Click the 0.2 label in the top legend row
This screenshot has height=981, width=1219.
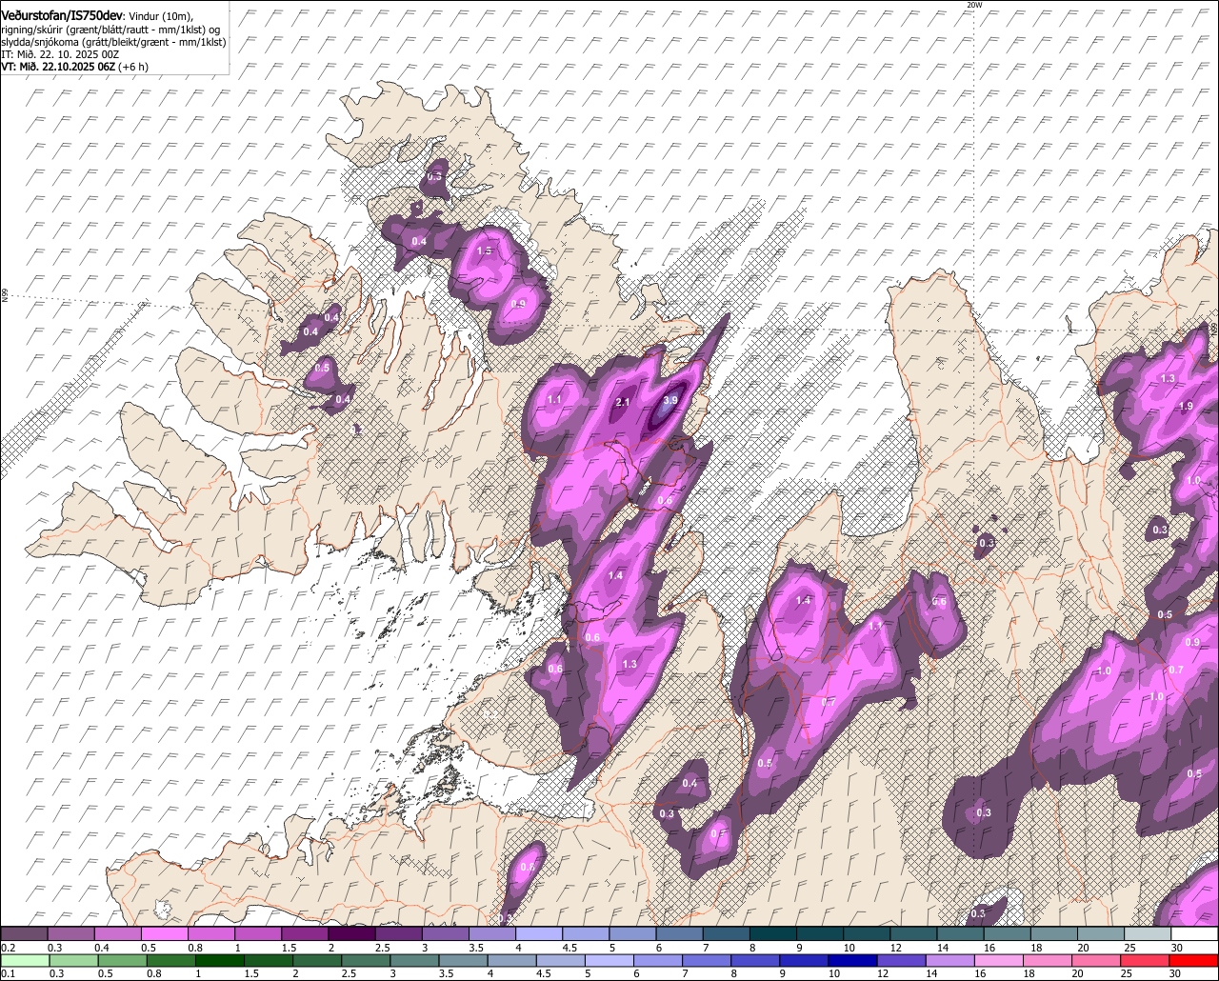(x=9, y=948)
